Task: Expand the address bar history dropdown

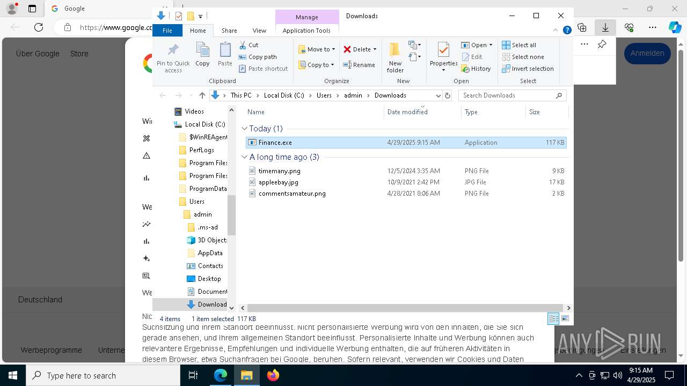Action: coord(438,95)
